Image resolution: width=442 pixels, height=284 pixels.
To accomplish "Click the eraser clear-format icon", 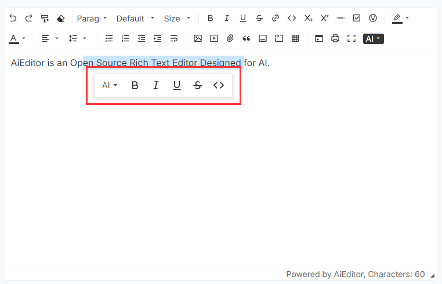I will 60,19.
